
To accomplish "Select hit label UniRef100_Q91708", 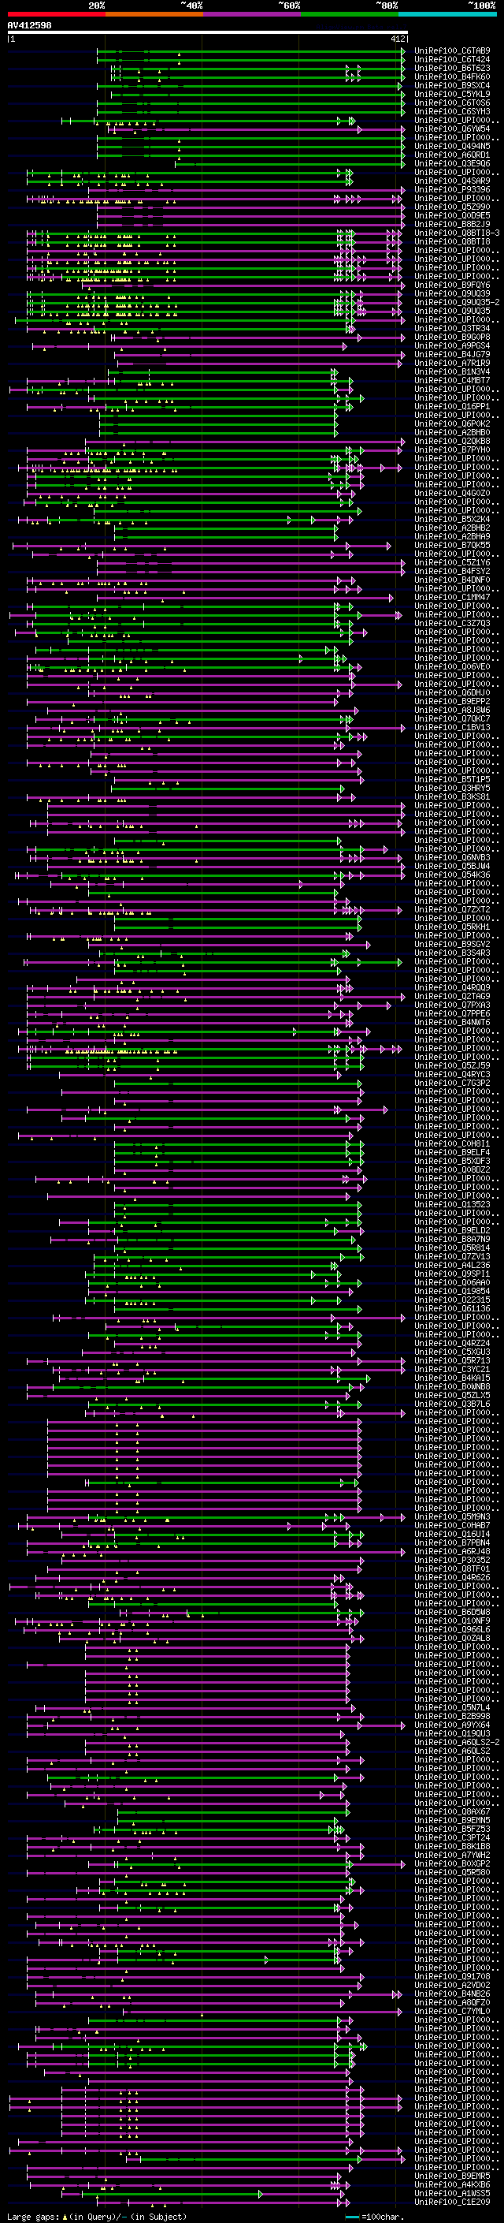I will pyautogui.click(x=452, y=1976).
